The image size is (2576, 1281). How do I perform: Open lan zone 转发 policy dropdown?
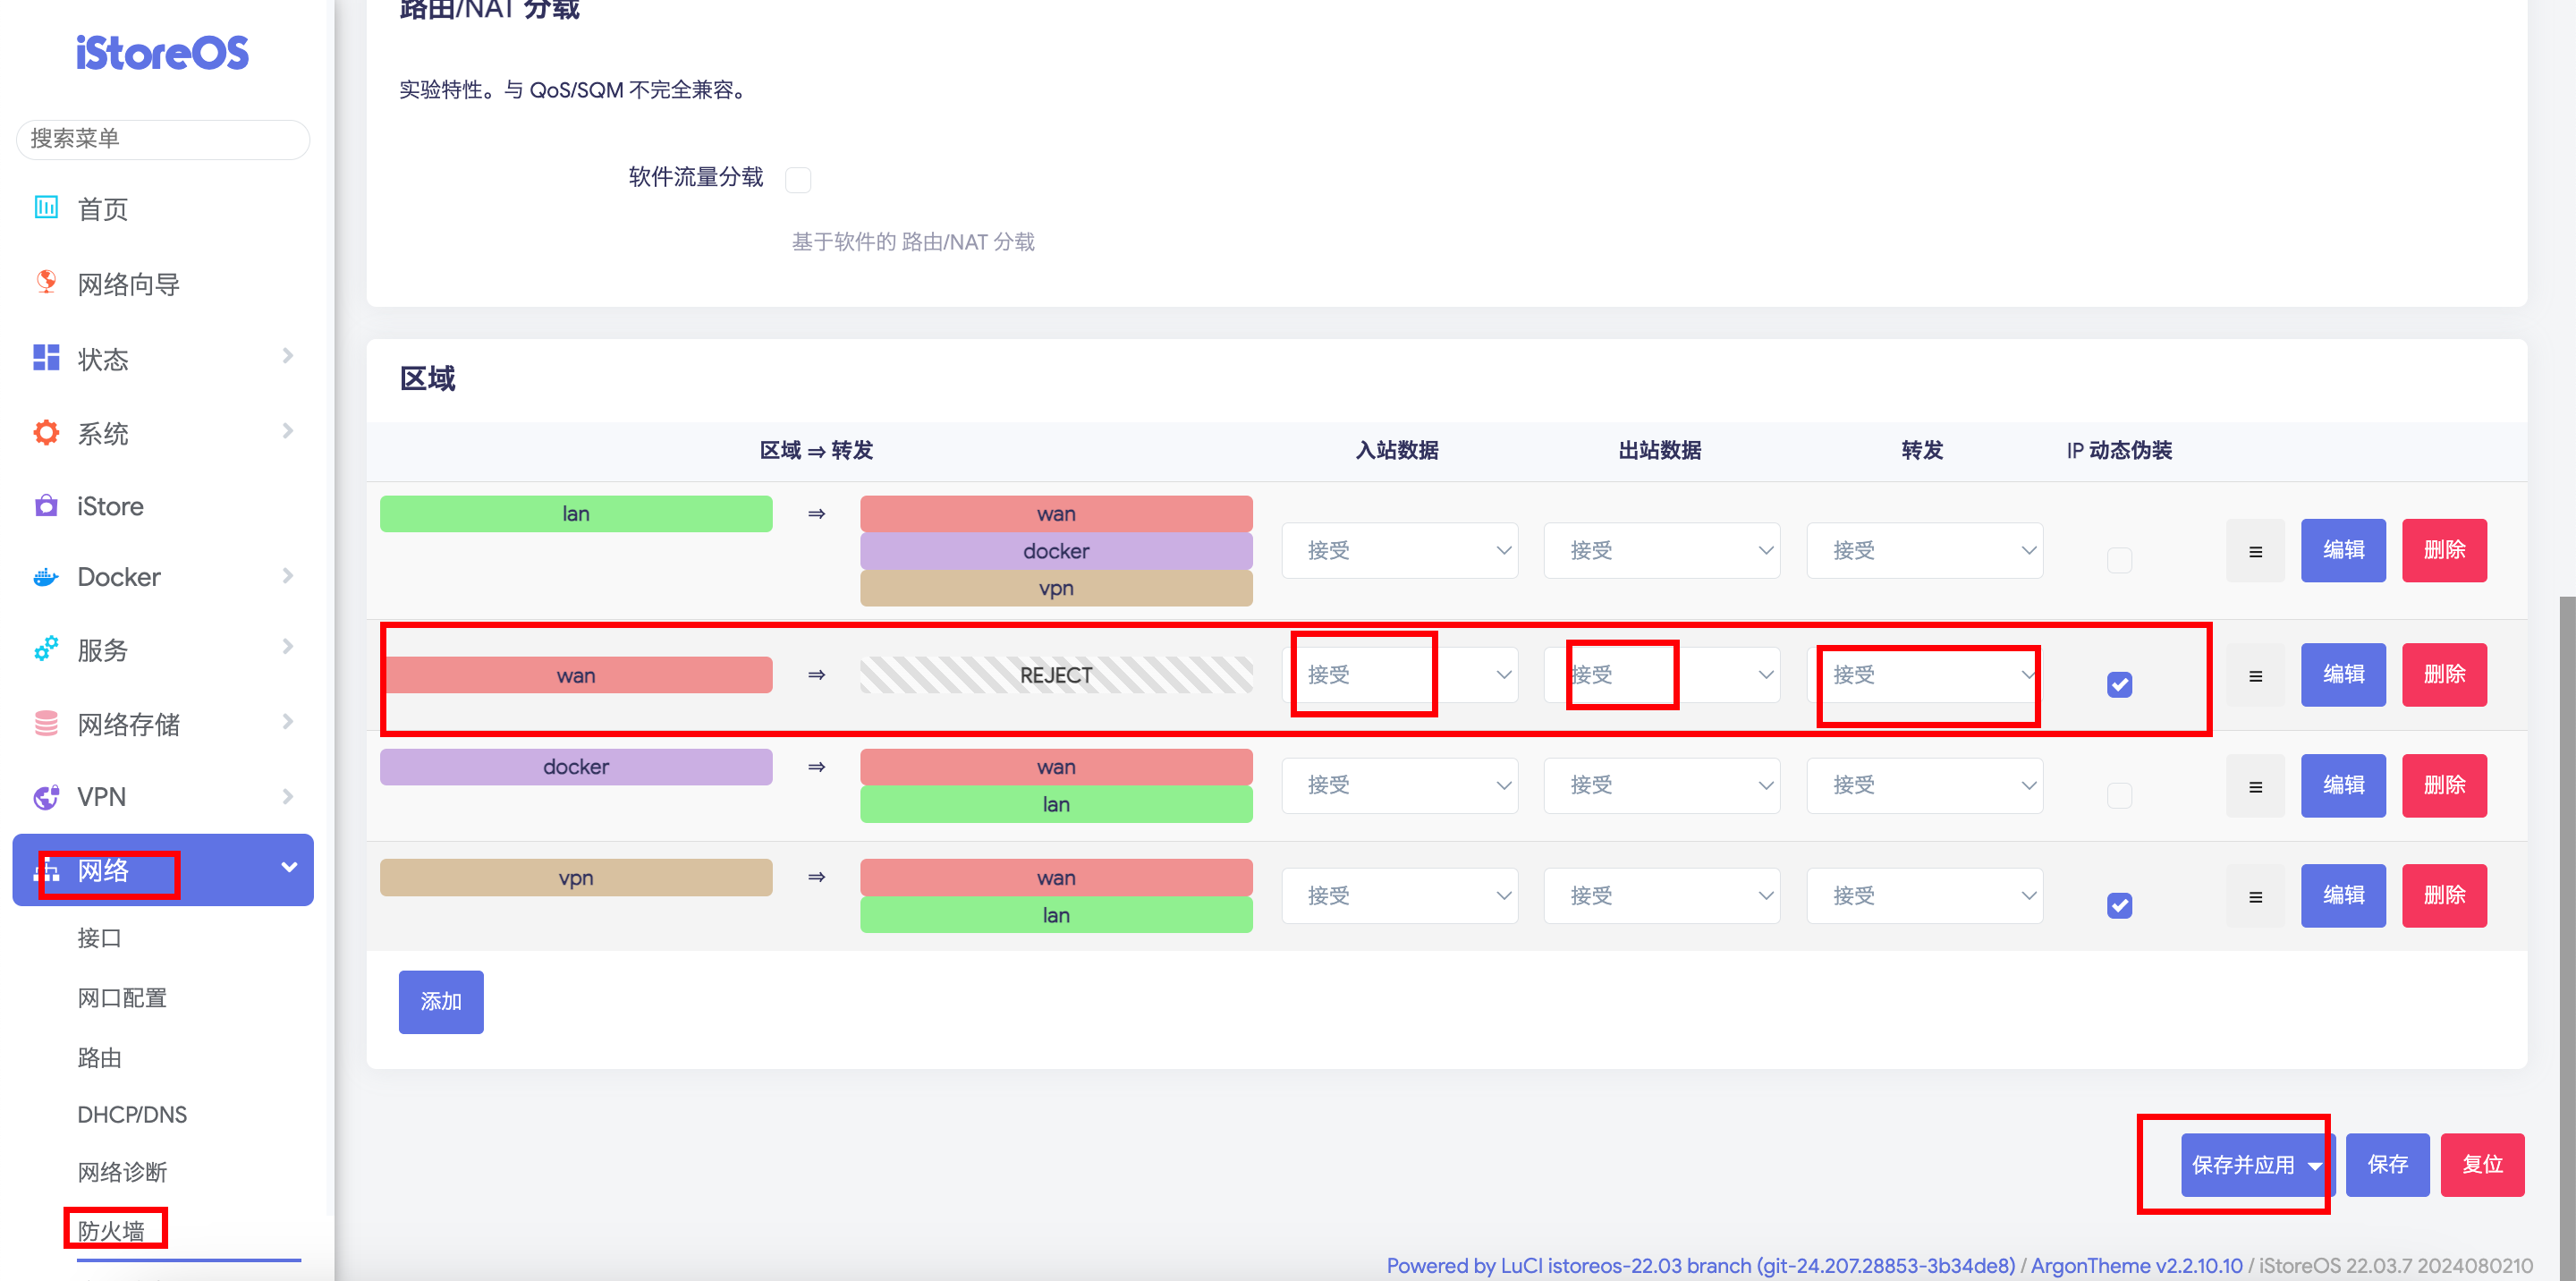tap(1923, 550)
